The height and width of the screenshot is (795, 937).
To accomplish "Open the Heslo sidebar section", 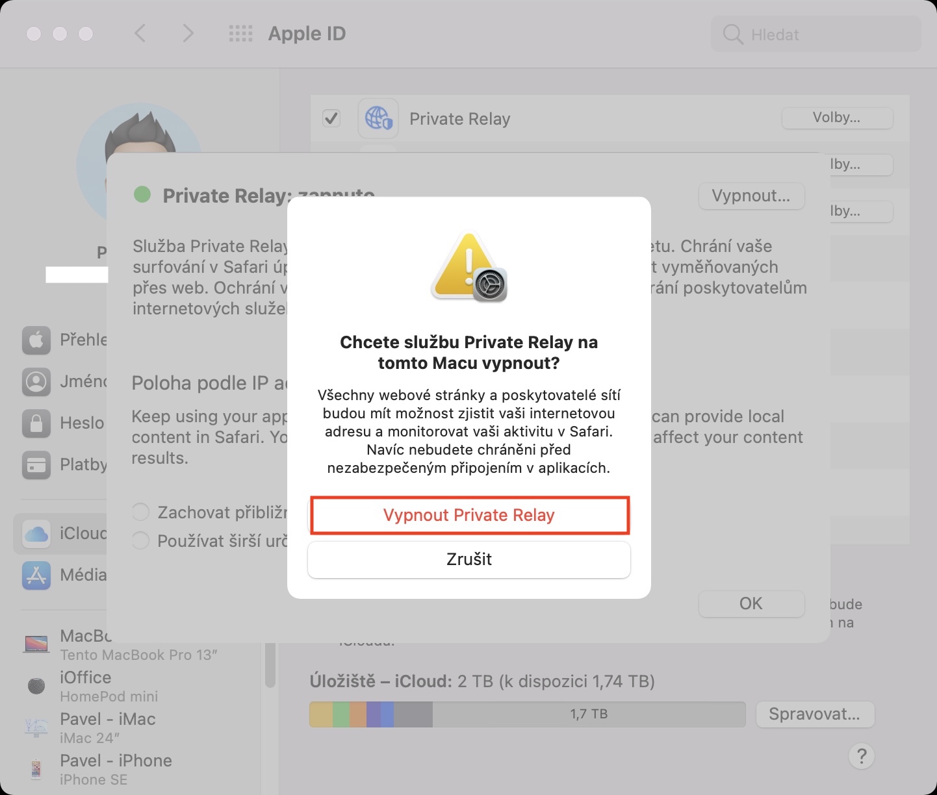I will (64, 423).
